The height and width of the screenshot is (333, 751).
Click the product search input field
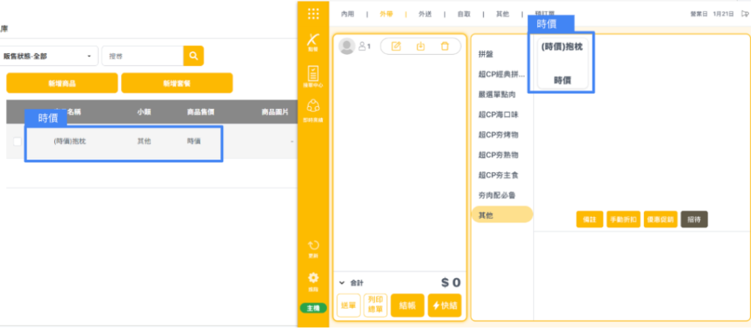point(142,56)
